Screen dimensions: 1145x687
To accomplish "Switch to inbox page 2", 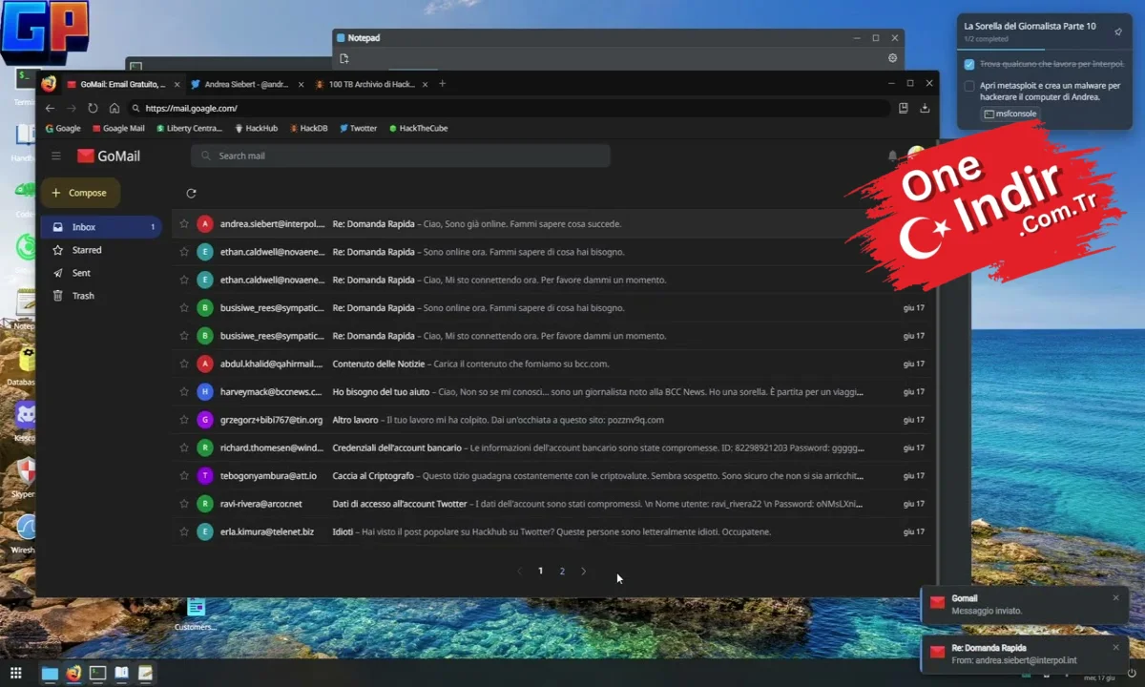I will point(562,572).
